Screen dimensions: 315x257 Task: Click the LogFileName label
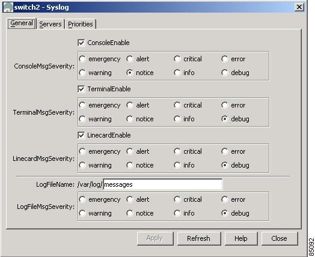(55, 184)
